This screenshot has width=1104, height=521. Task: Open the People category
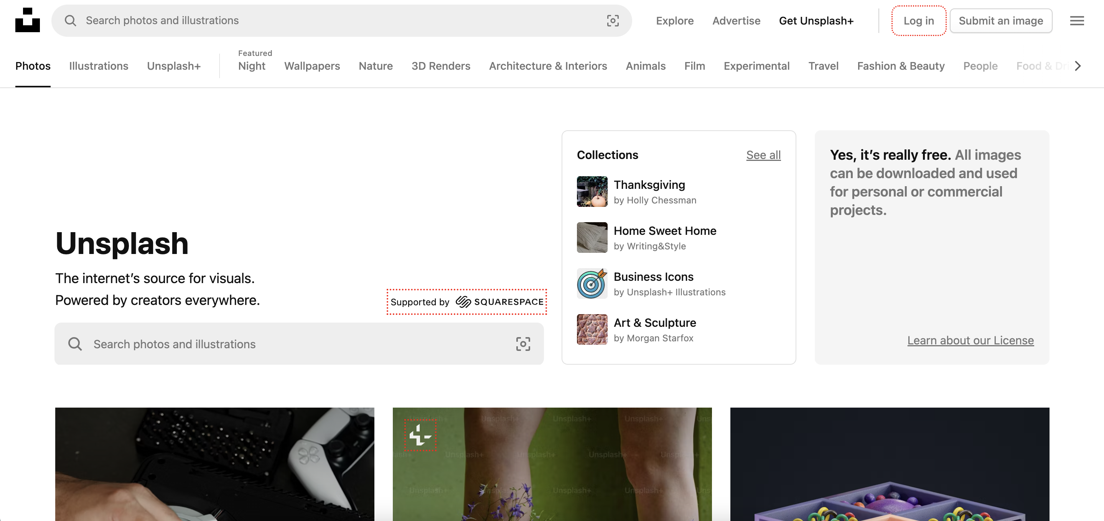[980, 66]
